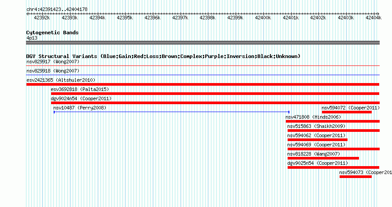Image resolution: width=392 pixels, height=207 pixels.
Task: Click the 42404k ruler tick label
Action: tap(374, 18)
